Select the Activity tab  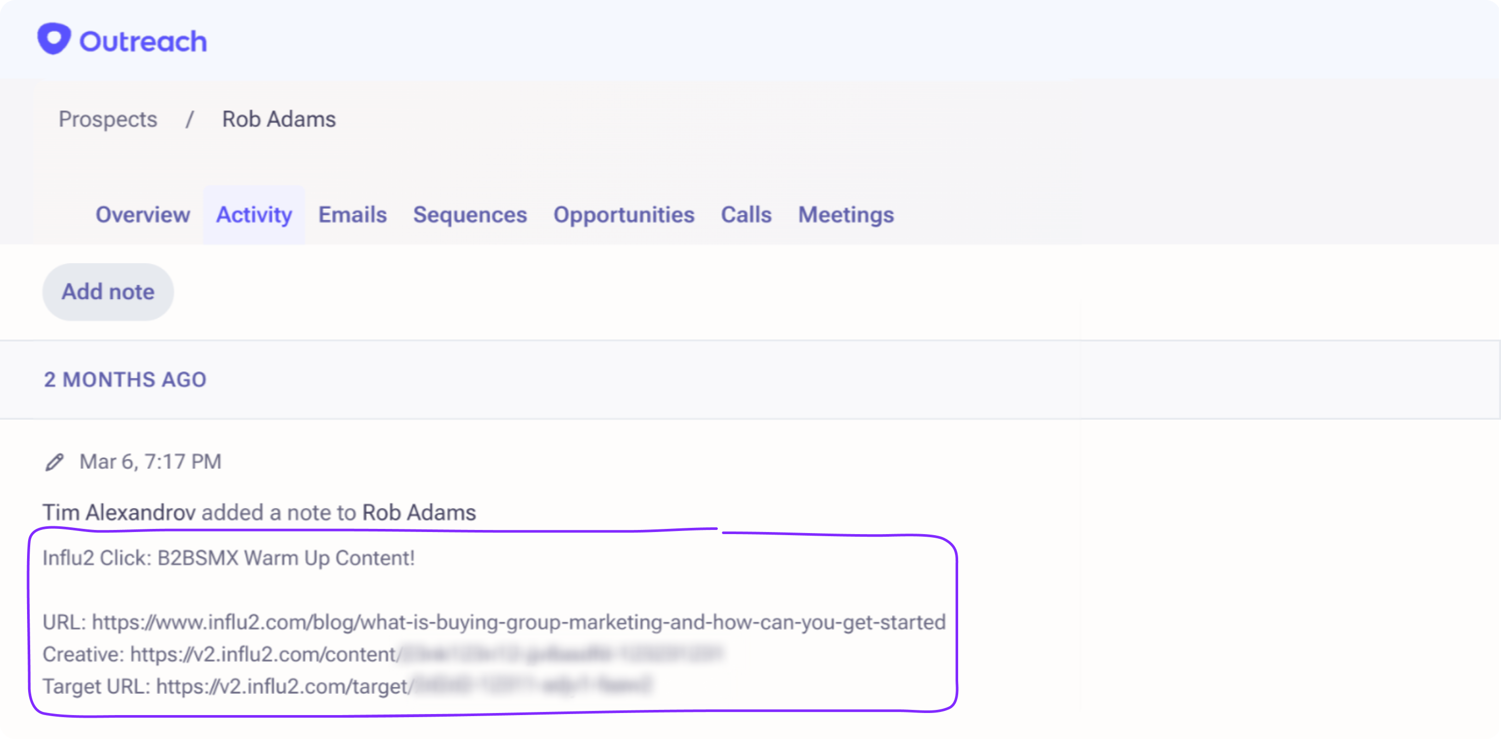254,215
